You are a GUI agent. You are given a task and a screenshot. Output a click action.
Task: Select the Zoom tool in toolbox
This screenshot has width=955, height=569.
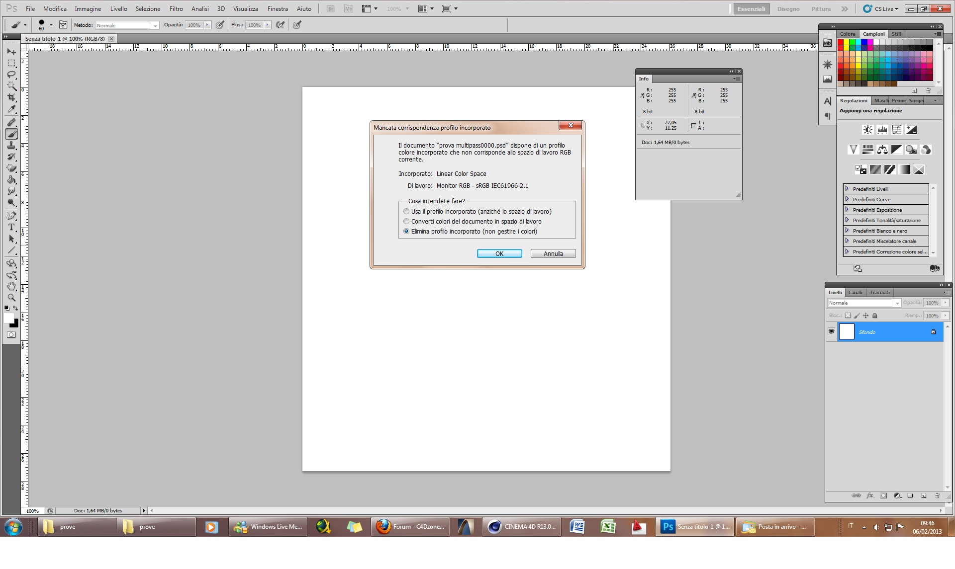click(x=11, y=298)
